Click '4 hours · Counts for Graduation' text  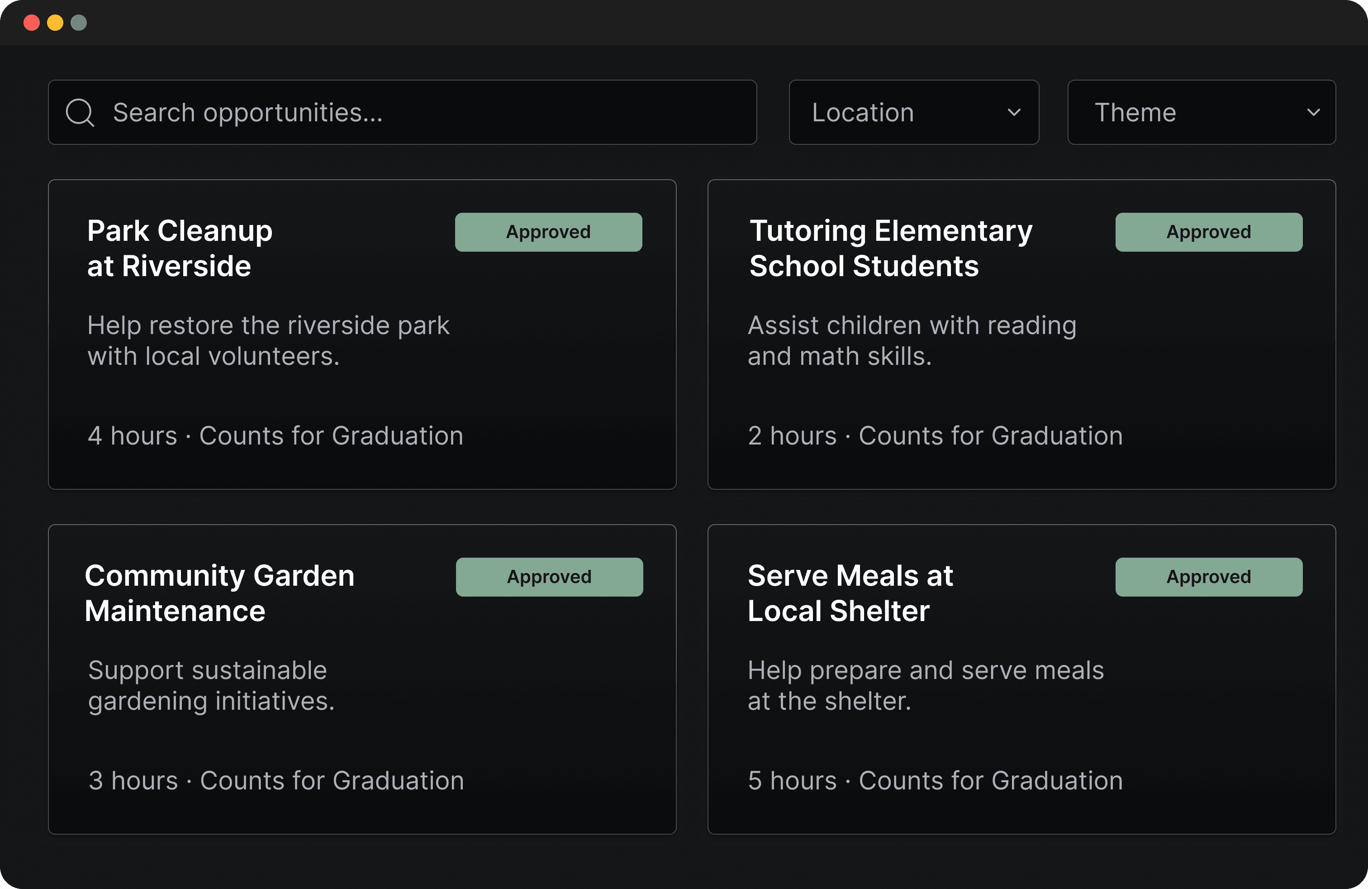275,436
